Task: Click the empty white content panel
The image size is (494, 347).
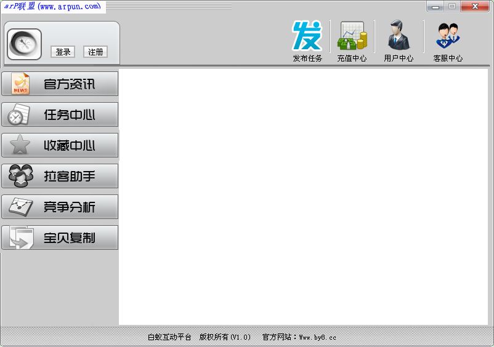Action: [303, 197]
